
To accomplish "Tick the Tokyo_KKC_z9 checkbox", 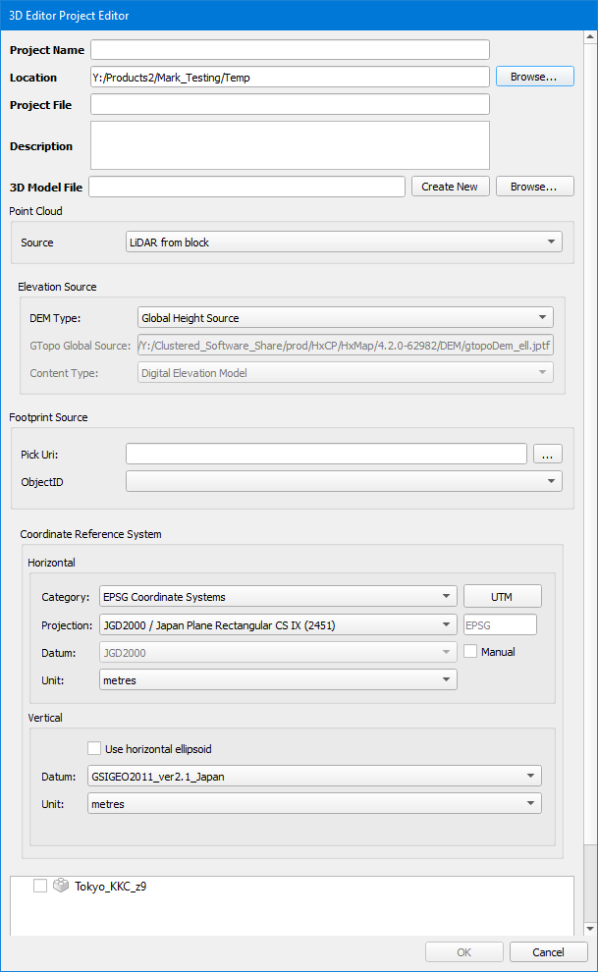I will pyautogui.click(x=40, y=887).
